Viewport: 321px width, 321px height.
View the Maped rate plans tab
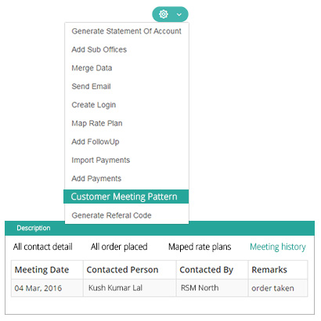pyautogui.click(x=200, y=247)
